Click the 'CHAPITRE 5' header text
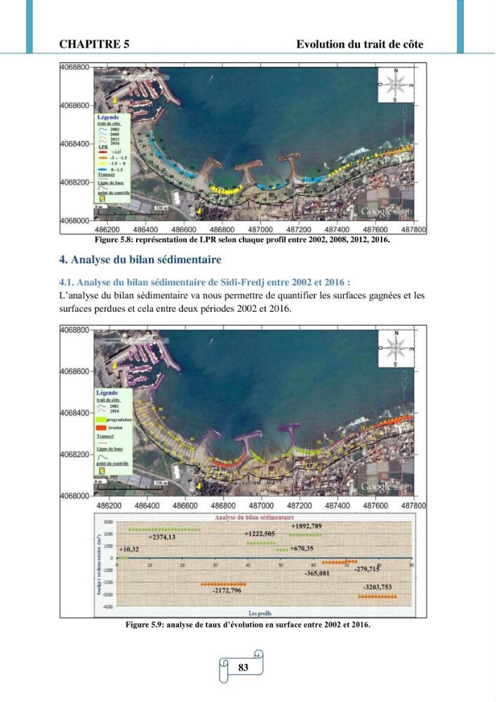The image size is (496, 702). tap(94, 44)
